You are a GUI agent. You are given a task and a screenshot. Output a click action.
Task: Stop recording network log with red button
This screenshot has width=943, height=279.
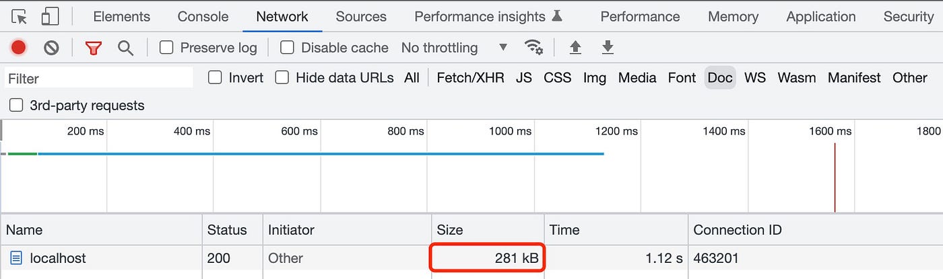pos(18,48)
